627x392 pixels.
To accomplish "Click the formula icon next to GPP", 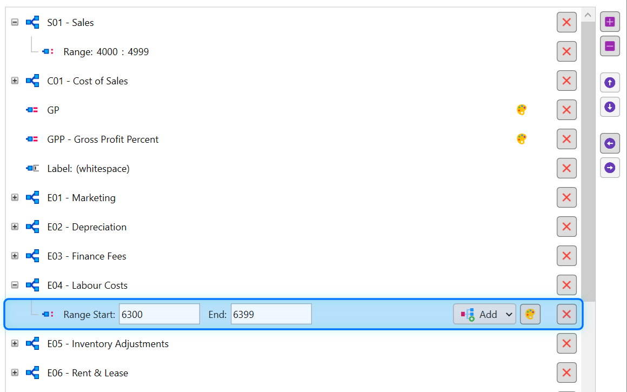I will [32, 139].
